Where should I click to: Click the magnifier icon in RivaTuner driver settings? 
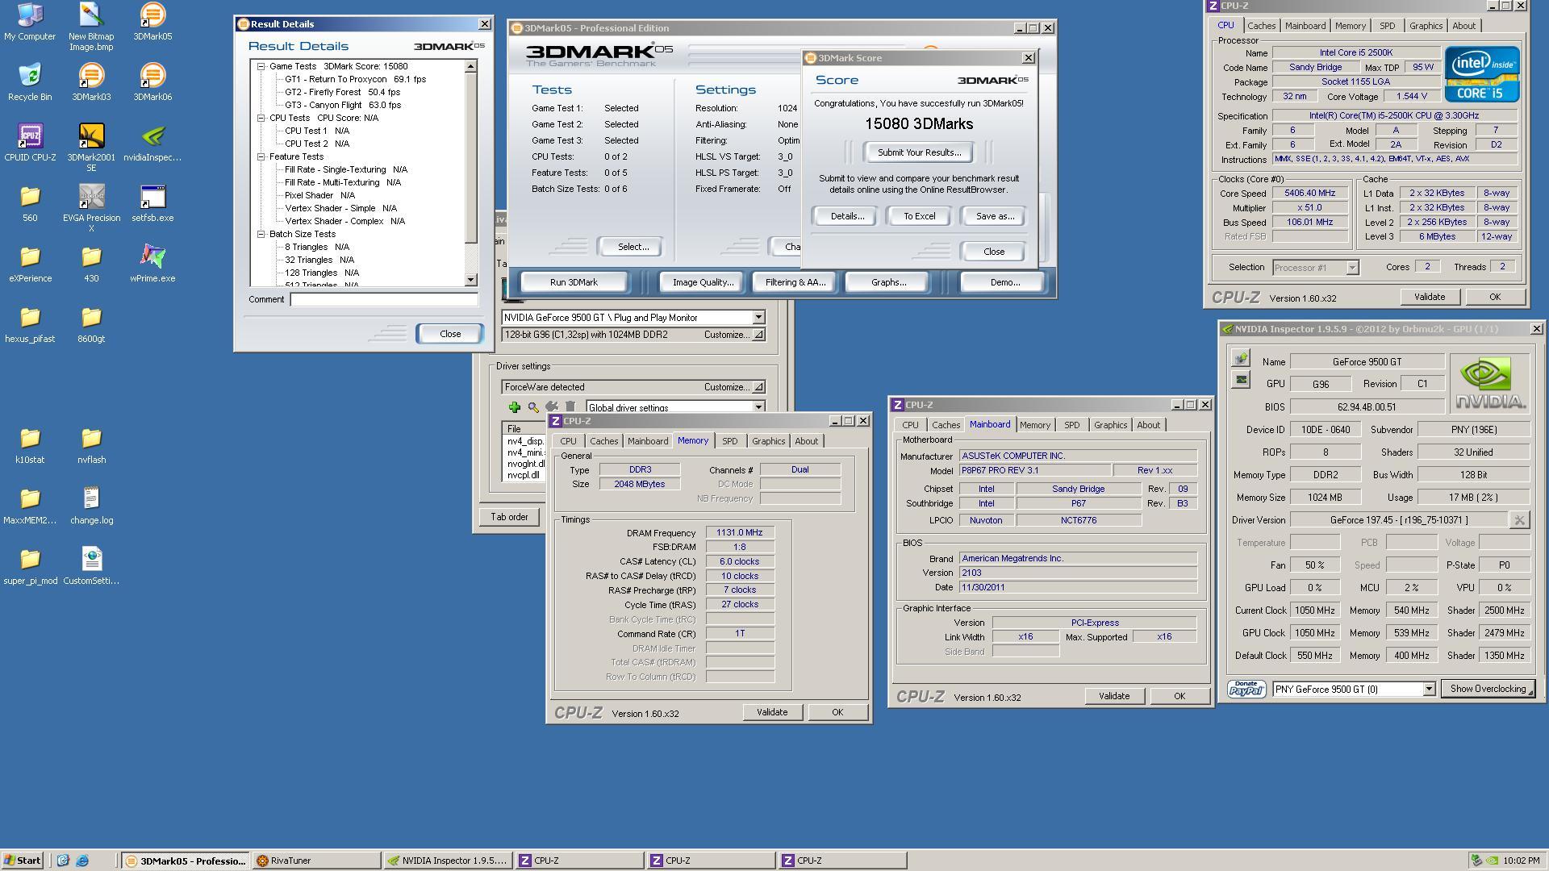tap(532, 407)
